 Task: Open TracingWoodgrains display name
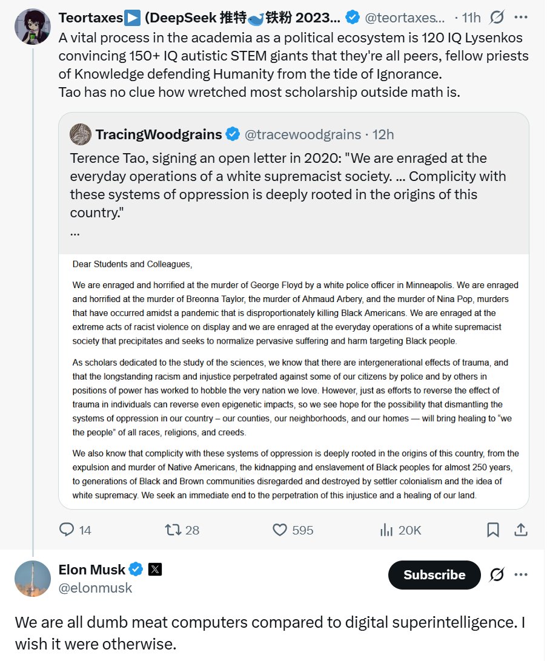coord(159,134)
